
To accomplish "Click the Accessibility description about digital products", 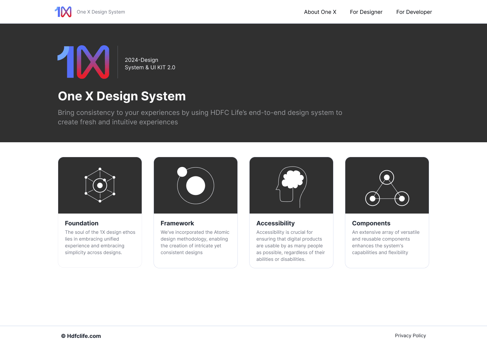I will [x=291, y=246].
